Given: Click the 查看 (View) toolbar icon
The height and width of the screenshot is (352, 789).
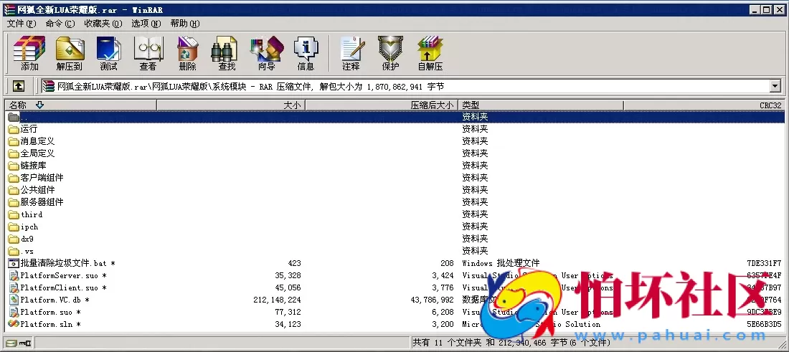Looking at the screenshot, I should [148, 53].
